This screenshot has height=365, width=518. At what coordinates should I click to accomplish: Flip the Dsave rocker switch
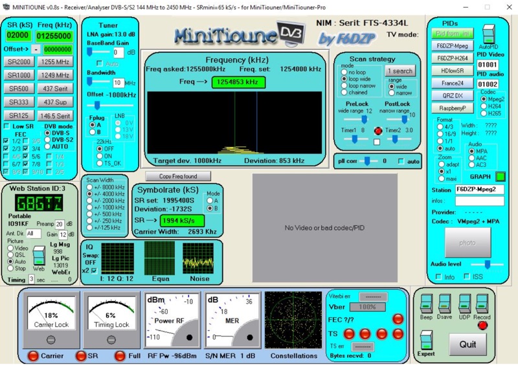click(x=444, y=303)
